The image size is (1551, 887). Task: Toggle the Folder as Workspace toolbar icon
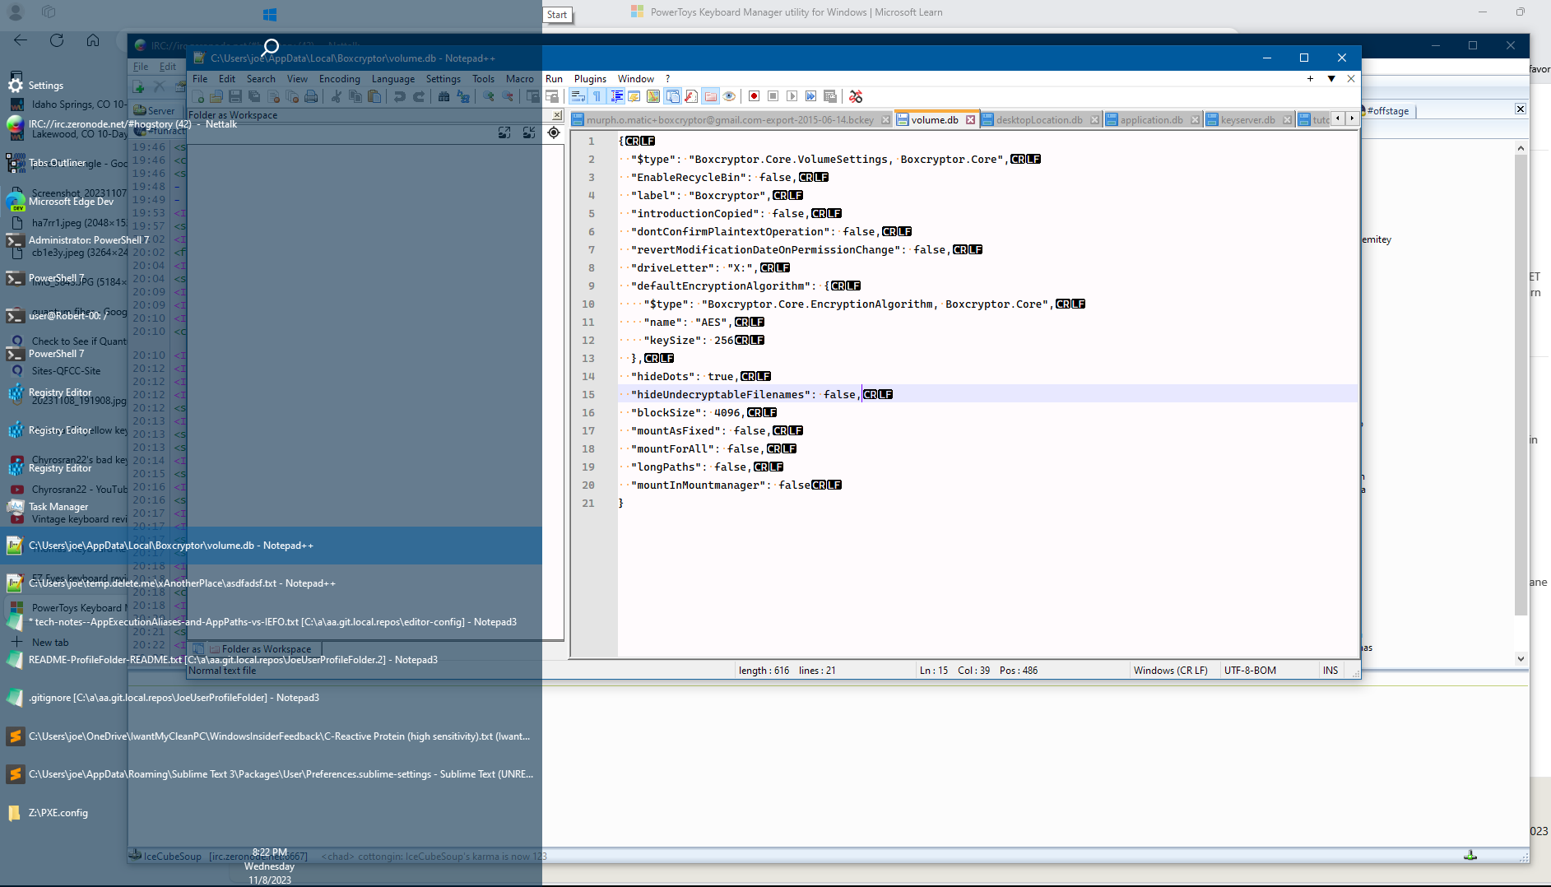point(710,97)
